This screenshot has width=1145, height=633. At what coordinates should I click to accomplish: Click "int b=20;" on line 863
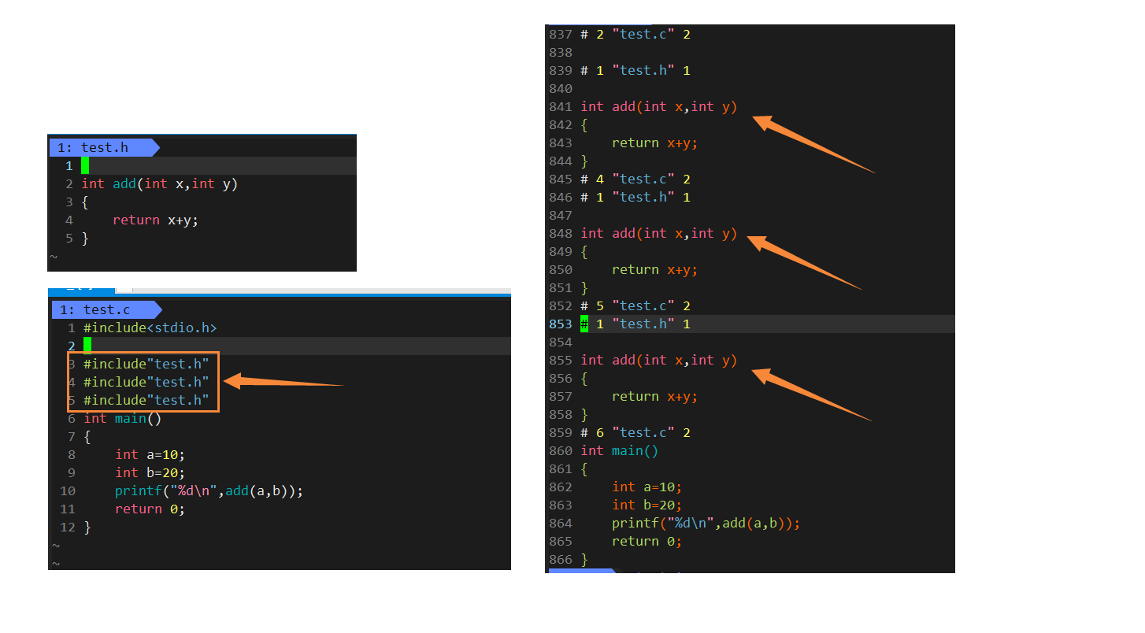[x=647, y=505]
